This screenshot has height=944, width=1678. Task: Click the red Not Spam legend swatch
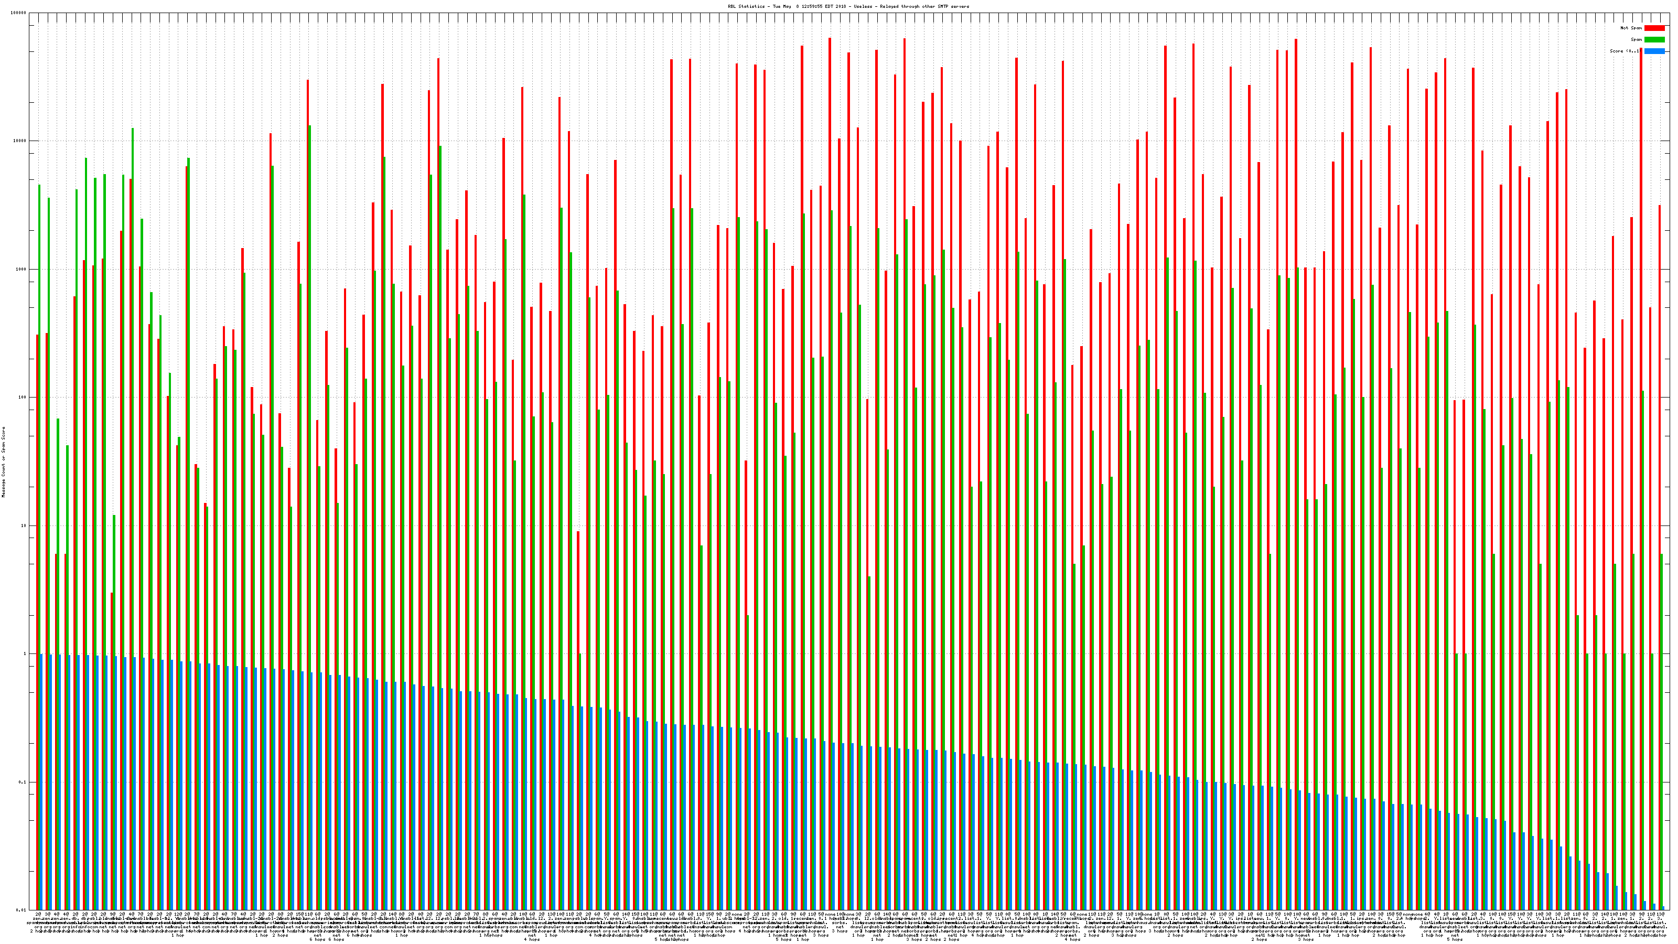coord(1654,28)
